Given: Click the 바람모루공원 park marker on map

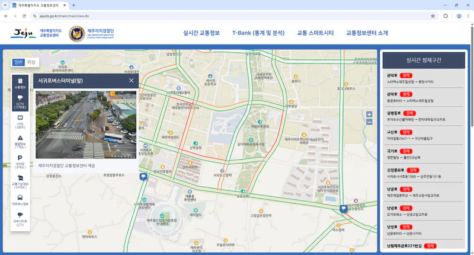Looking at the screenshot, I should pos(260,122).
